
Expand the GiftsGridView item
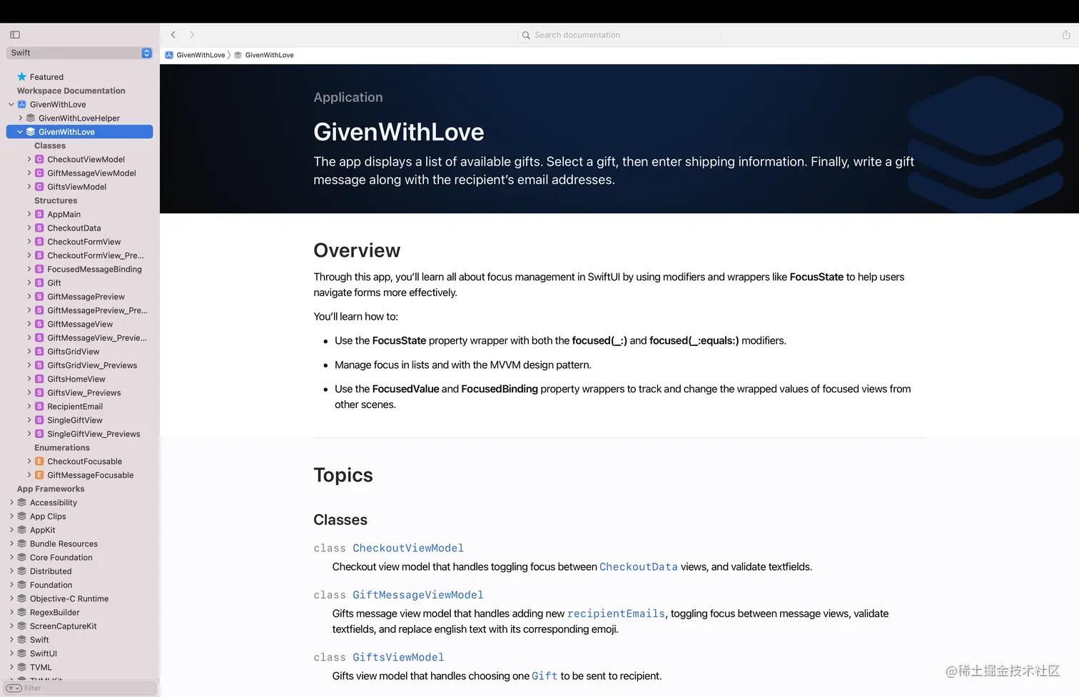tap(29, 352)
